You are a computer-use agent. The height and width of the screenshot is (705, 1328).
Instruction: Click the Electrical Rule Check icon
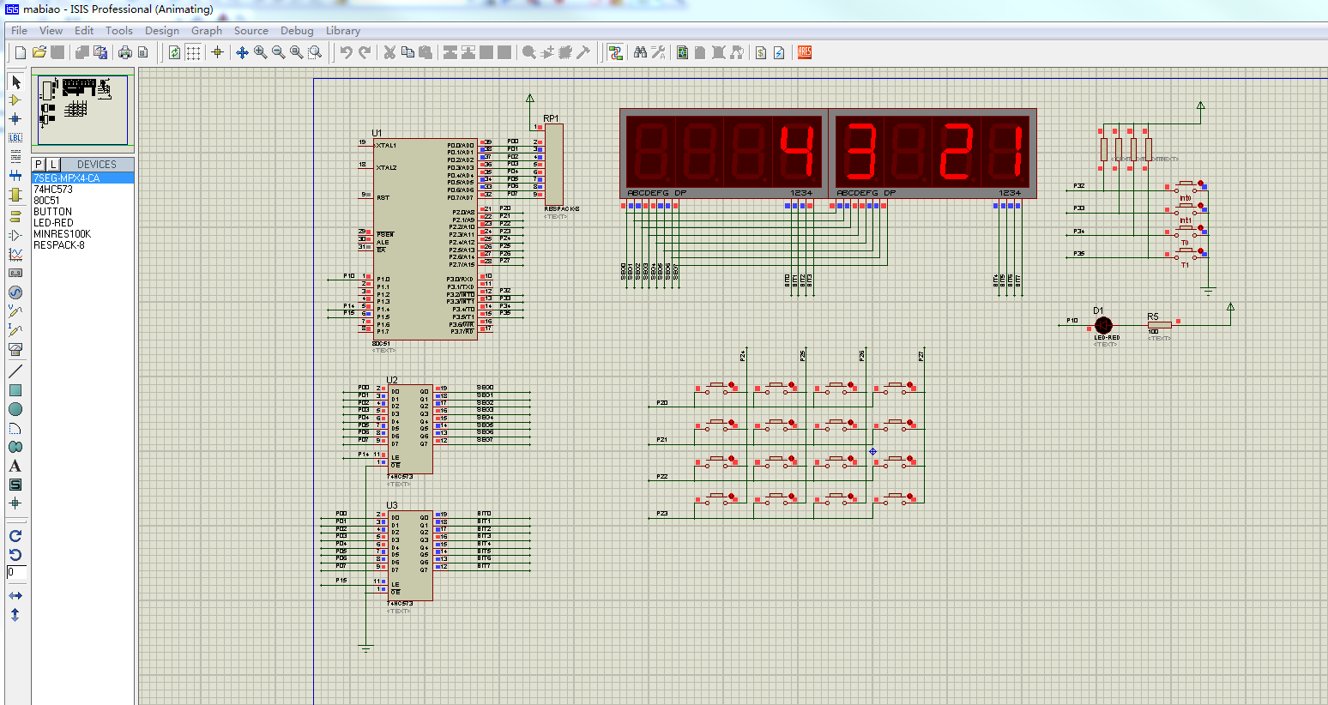tap(779, 52)
